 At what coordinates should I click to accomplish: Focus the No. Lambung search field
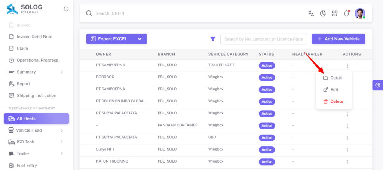264,39
